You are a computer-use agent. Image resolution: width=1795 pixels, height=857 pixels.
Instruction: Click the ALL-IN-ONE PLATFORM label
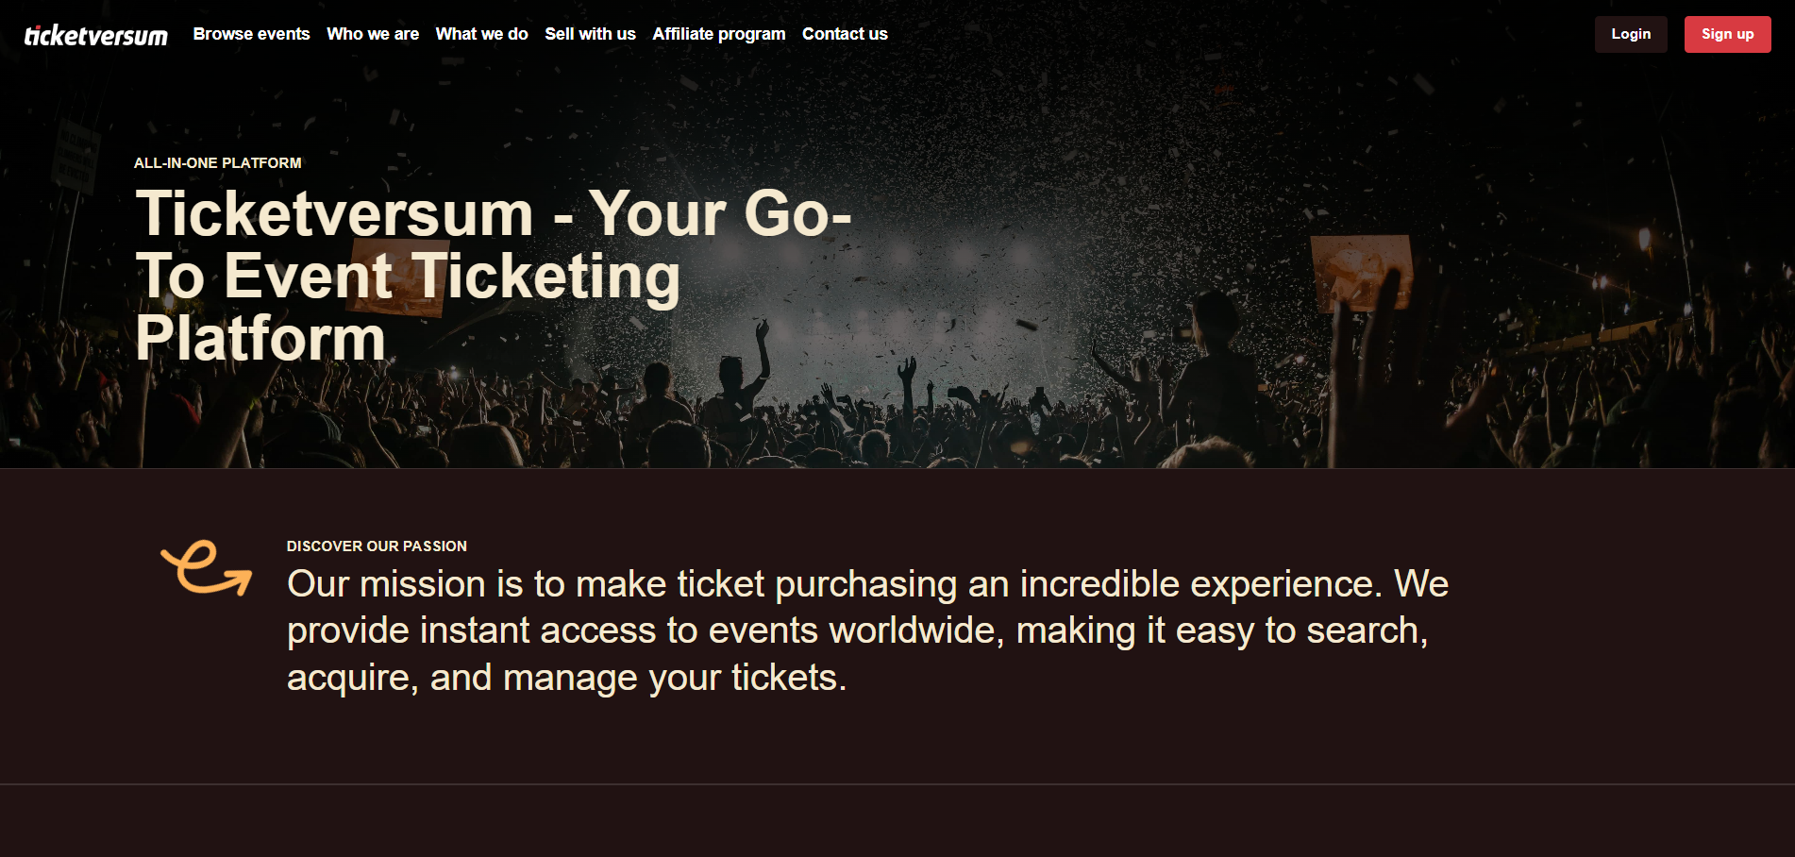coord(218,162)
